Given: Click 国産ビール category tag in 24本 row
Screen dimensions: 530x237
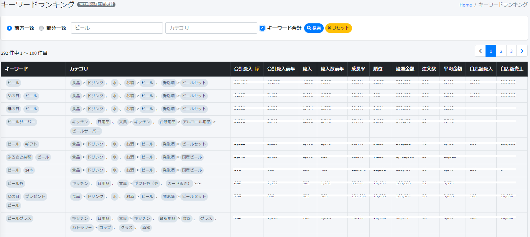Looking at the screenshot, I should point(192,170).
